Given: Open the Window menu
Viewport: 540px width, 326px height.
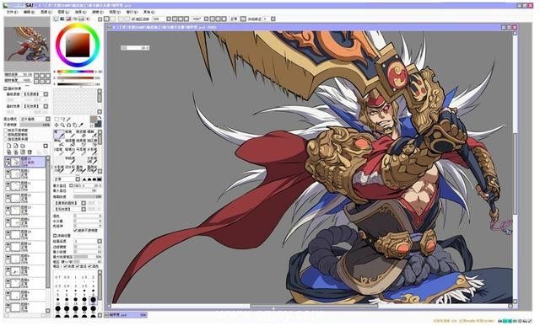Looking at the screenshot, I should pos(132,12).
